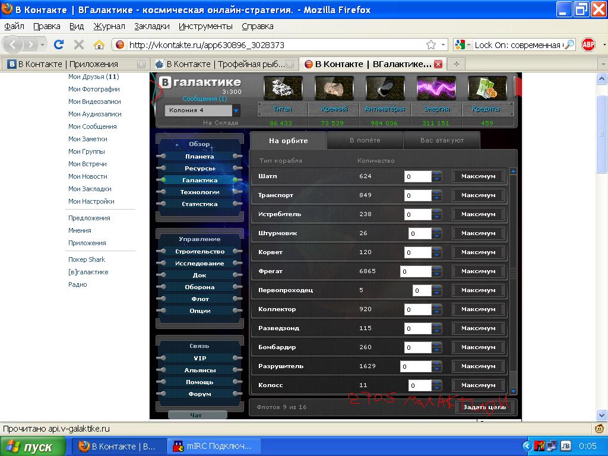Screen dimensions: 608x456
Task: Click the ВГалактике game logo
Action: pos(201,82)
